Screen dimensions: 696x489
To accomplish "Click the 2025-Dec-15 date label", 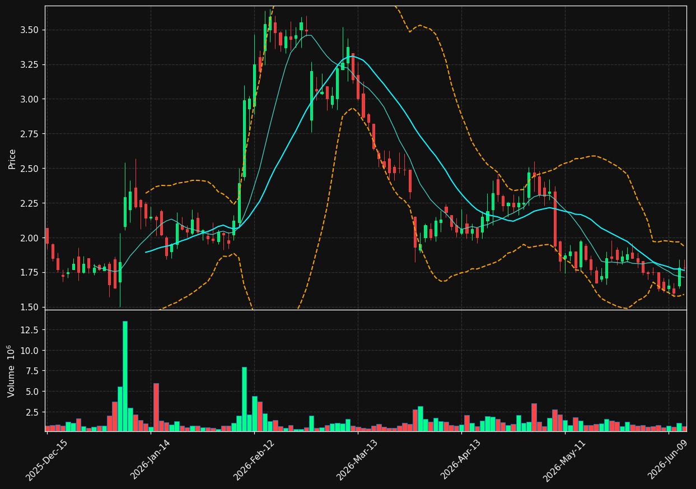I will [47, 460].
